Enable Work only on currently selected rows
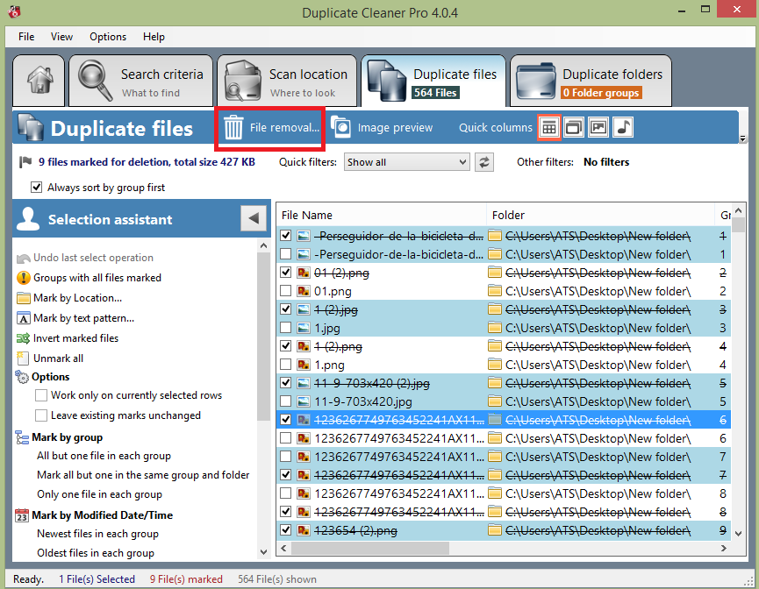This screenshot has width=759, height=589. click(x=41, y=395)
